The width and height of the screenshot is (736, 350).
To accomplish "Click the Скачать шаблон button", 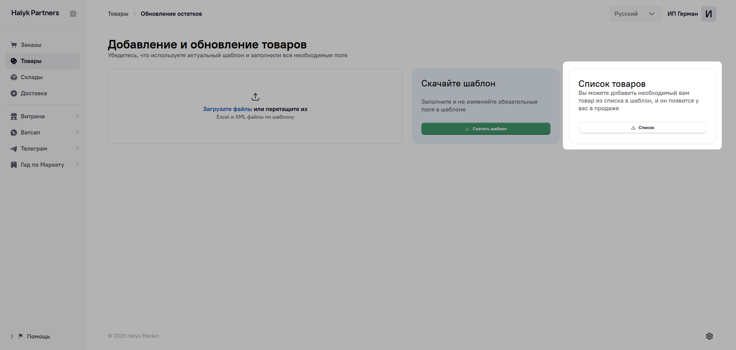I will point(486,129).
